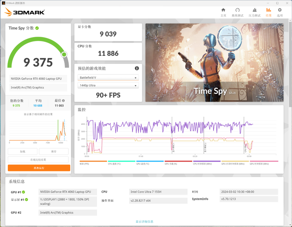This screenshot has height=227, width=292.
Task: Click the Intel Core Ultra 7 155H field
Action: (x=158, y=192)
